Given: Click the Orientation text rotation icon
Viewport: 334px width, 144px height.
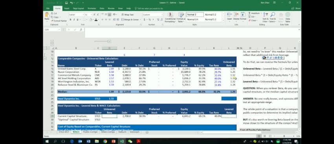Looking at the screenshot, I should click(115, 14).
